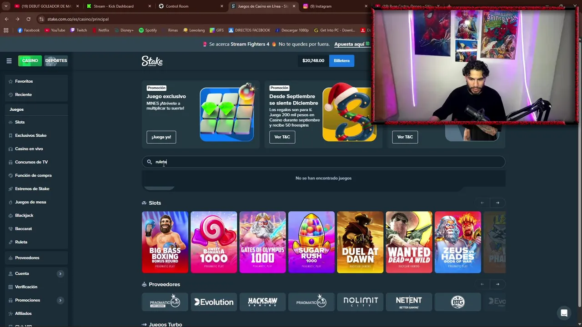Open the Proveedores section heading

(164, 284)
